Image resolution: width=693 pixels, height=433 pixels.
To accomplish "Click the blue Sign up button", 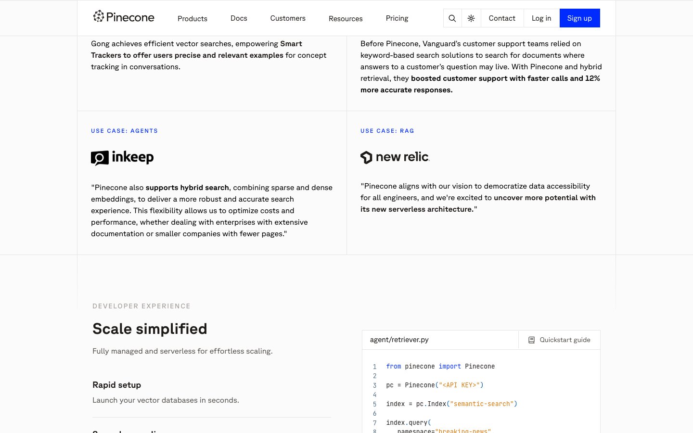I will pos(579,18).
